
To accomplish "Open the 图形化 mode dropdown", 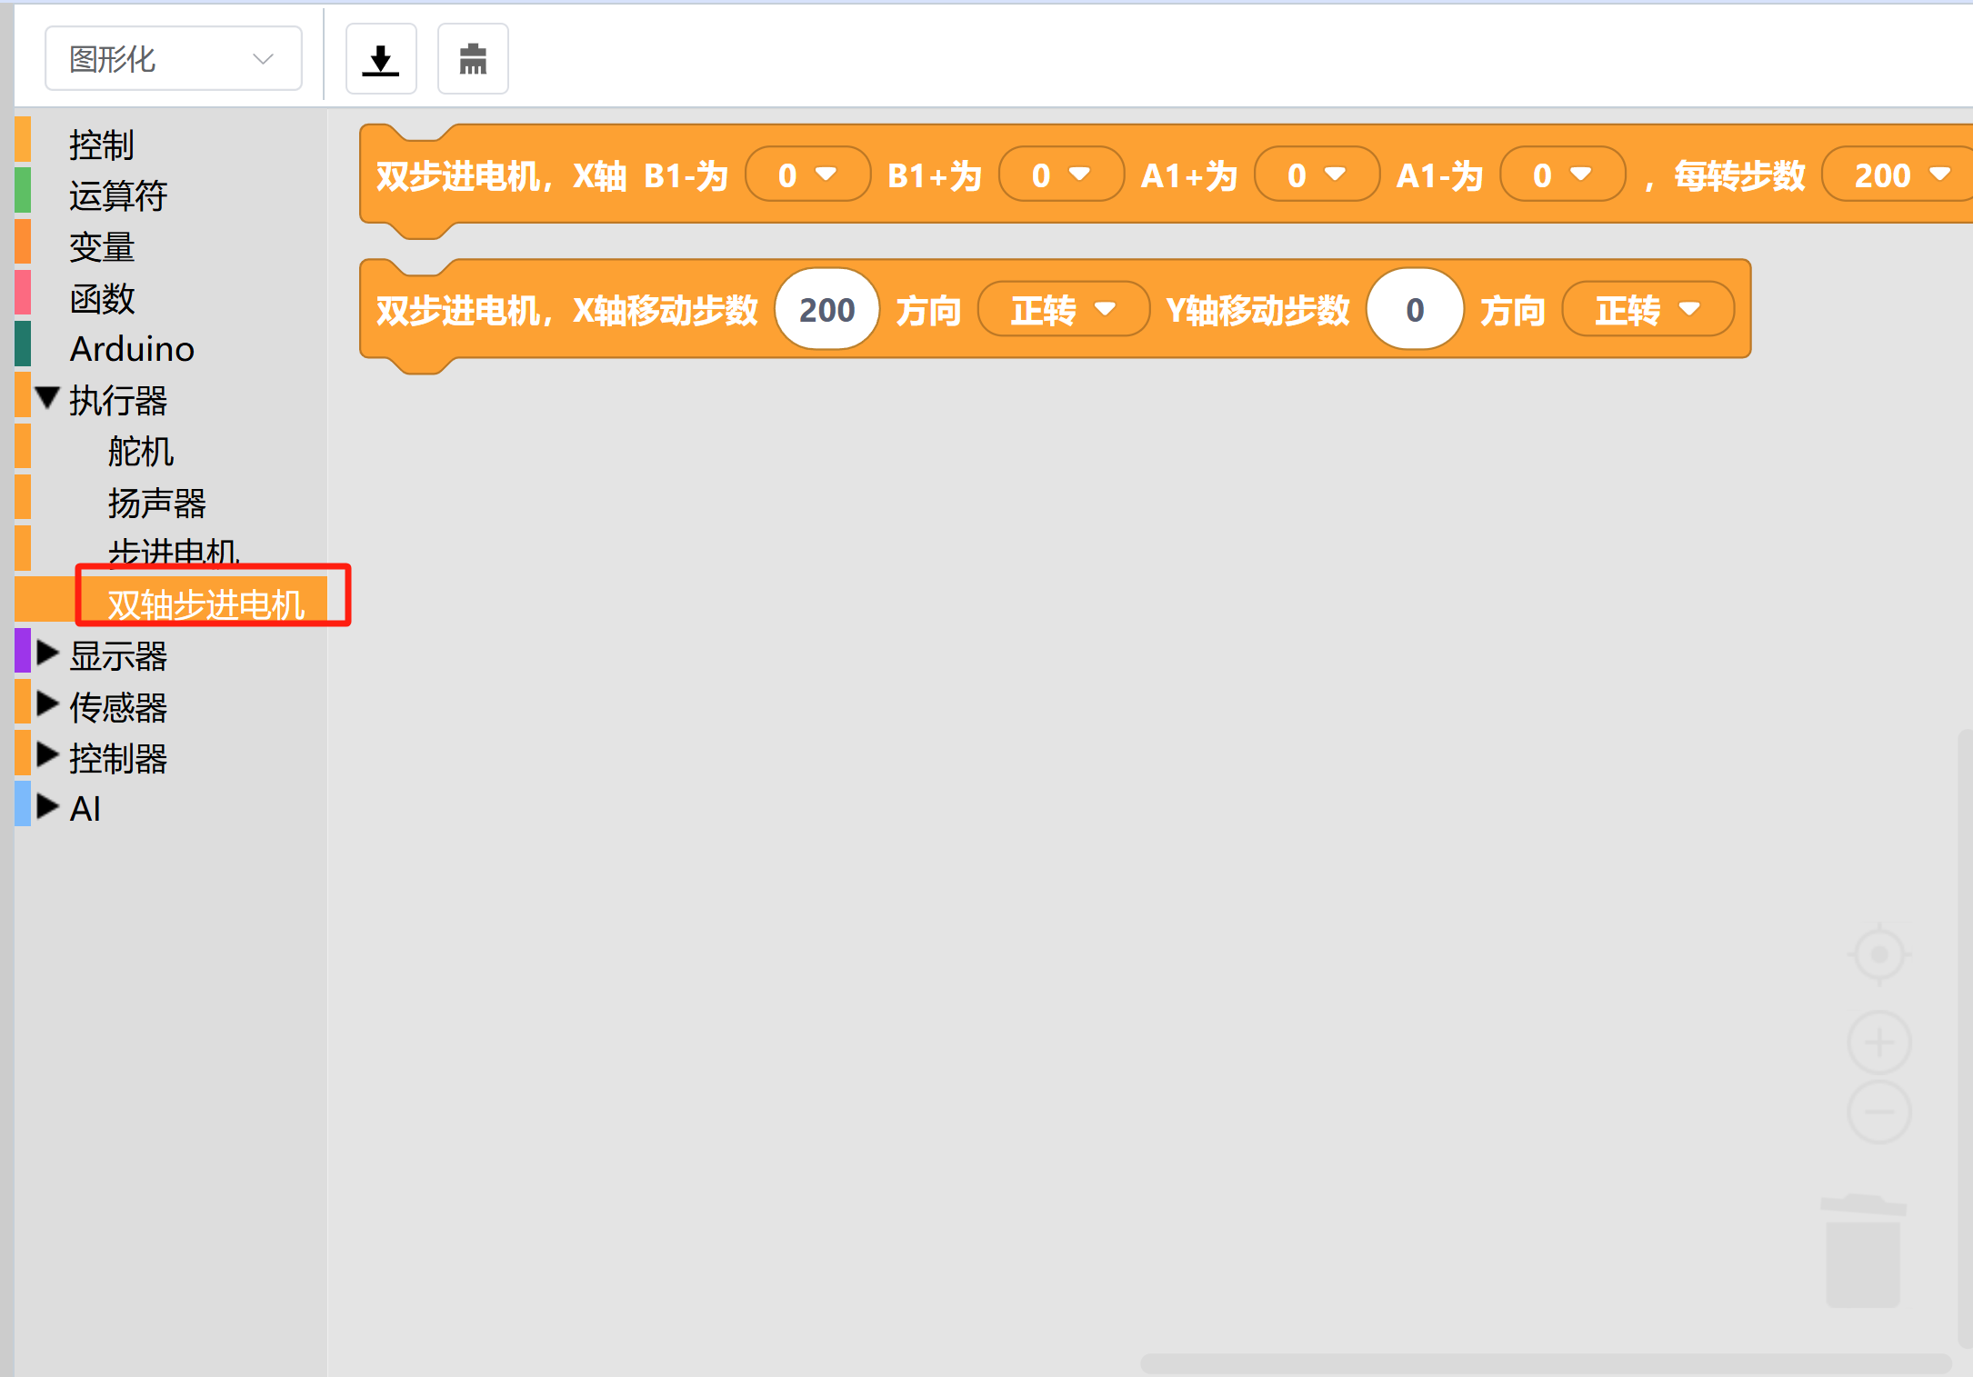I will [173, 59].
